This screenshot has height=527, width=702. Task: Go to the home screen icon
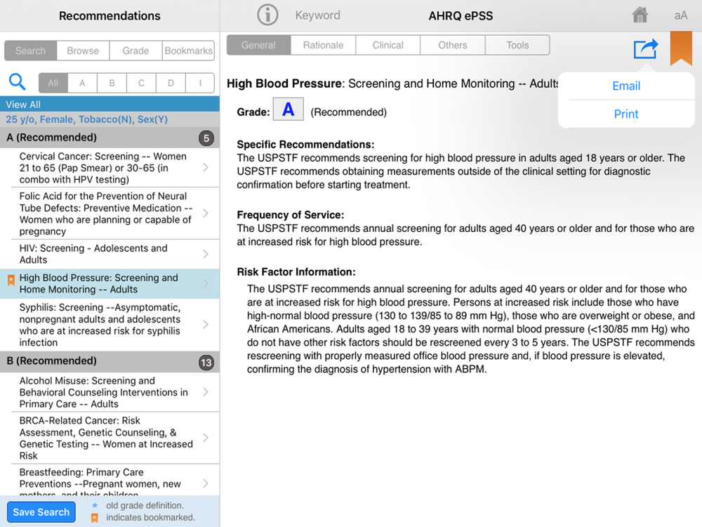tap(640, 15)
